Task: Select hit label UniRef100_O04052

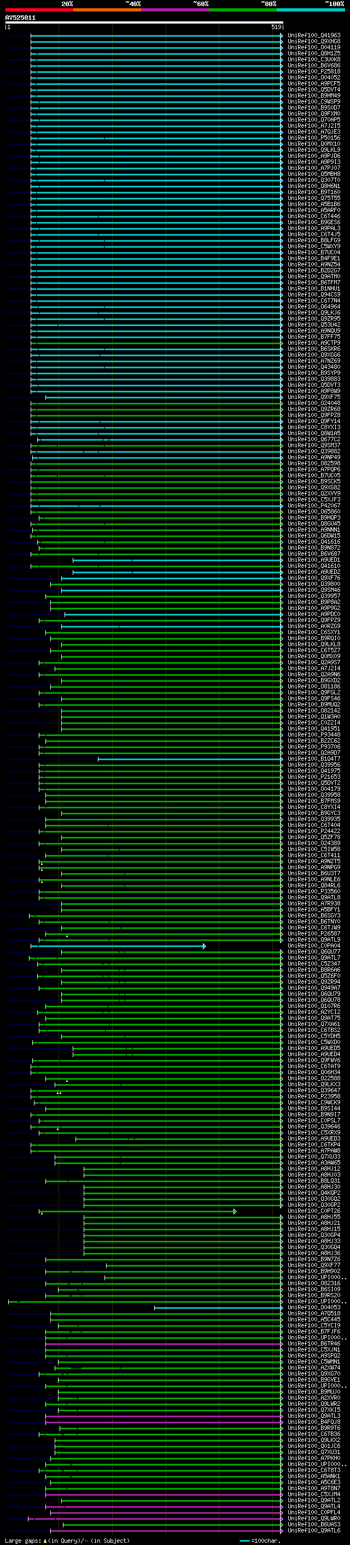Action: (313, 77)
